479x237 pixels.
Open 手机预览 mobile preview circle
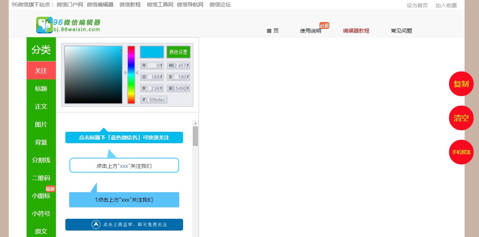(461, 152)
